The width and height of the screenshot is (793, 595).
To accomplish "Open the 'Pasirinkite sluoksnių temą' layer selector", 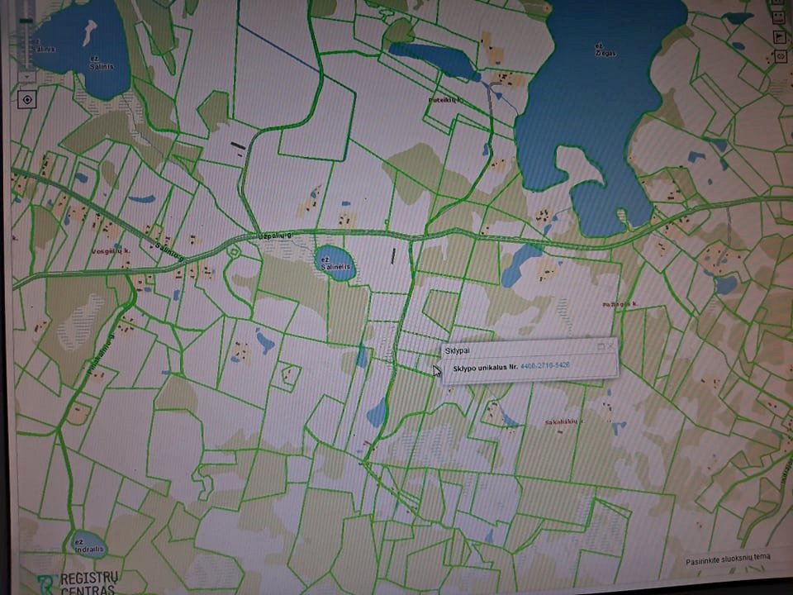I will pos(728,559).
